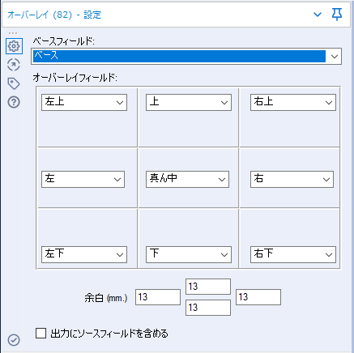Image resolution: width=354 pixels, height=353 pixels.
Task: Open the configuration gear tab
Action: point(14,46)
